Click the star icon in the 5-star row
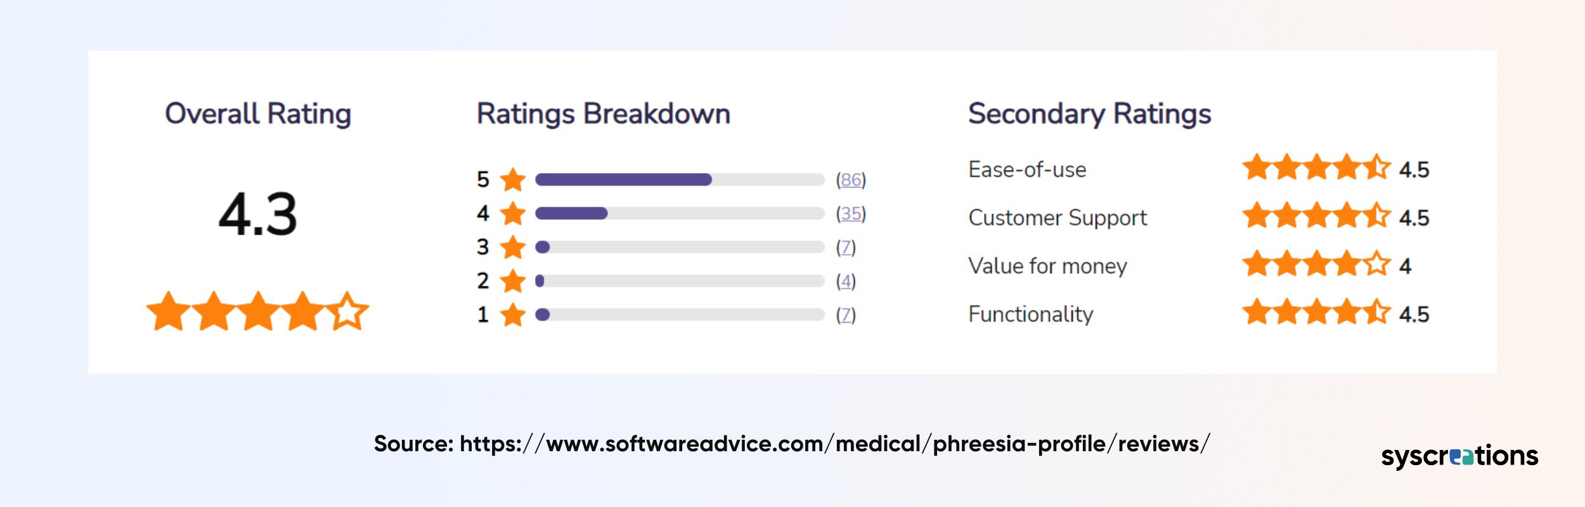Image resolution: width=1585 pixels, height=507 pixels. pos(513,179)
